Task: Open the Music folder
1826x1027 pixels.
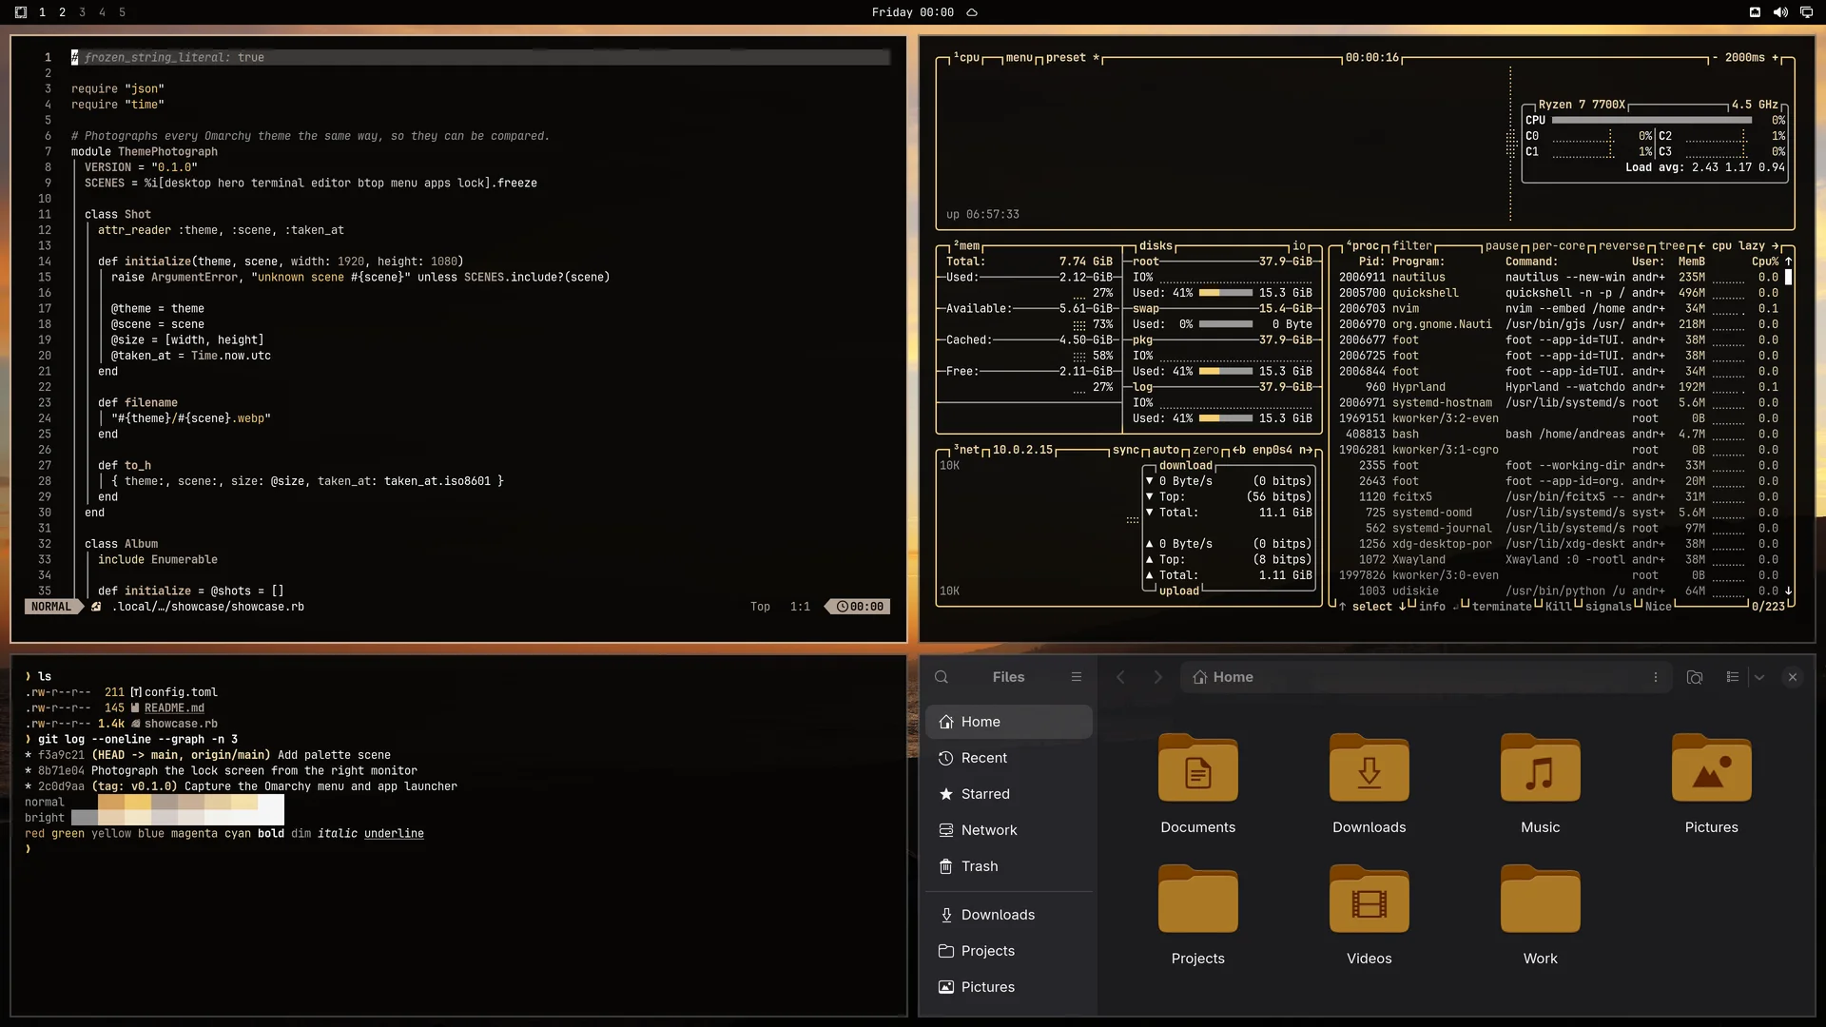Action: coord(1541,785)
